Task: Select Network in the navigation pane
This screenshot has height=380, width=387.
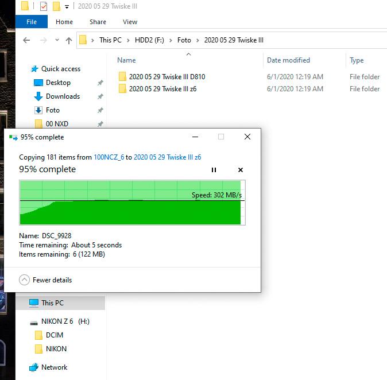Action: (x=55, y=367)
